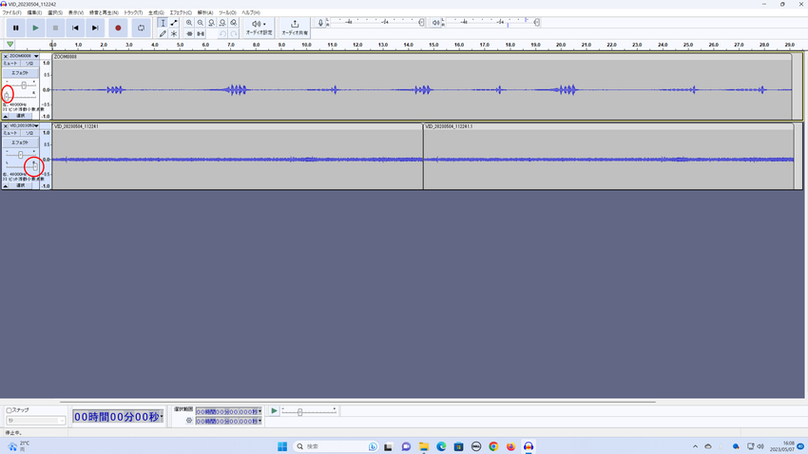Click the オーディオ共有 (Share Audio) button

pos(295,28)
